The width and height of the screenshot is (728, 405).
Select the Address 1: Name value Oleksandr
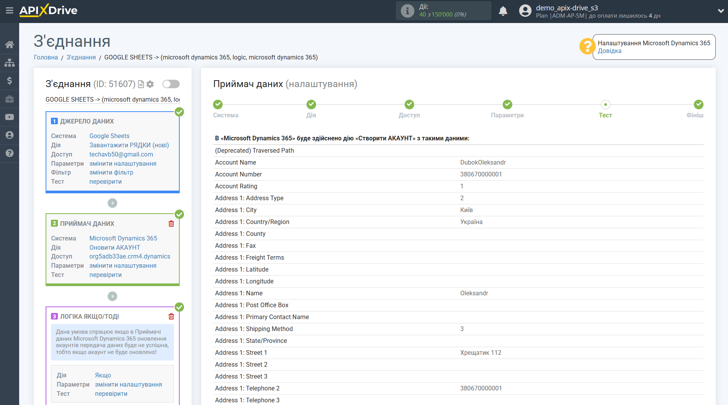474,293
